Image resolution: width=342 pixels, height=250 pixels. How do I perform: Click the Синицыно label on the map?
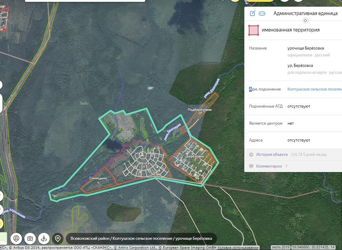[98, 178]
